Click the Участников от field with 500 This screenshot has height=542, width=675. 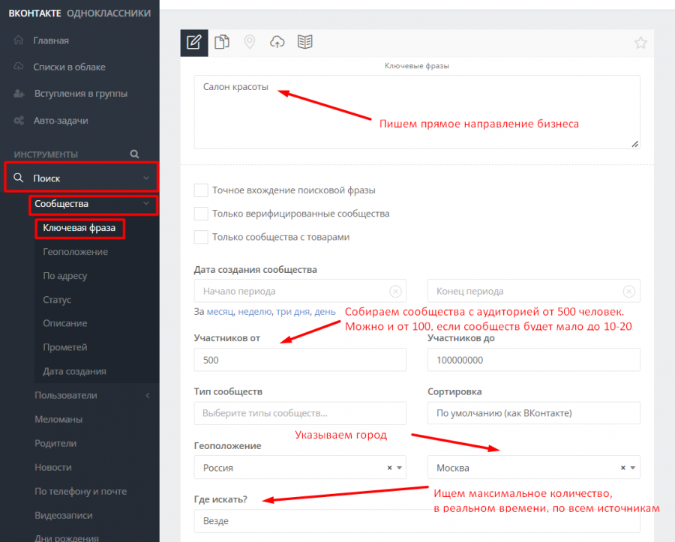pyautogui.click(x=300, y=360)
